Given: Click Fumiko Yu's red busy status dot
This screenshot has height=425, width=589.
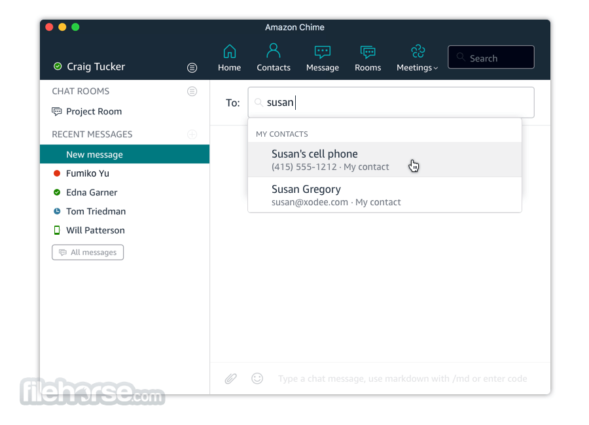Looking at the screenshot, I should (x=57, y=173).
